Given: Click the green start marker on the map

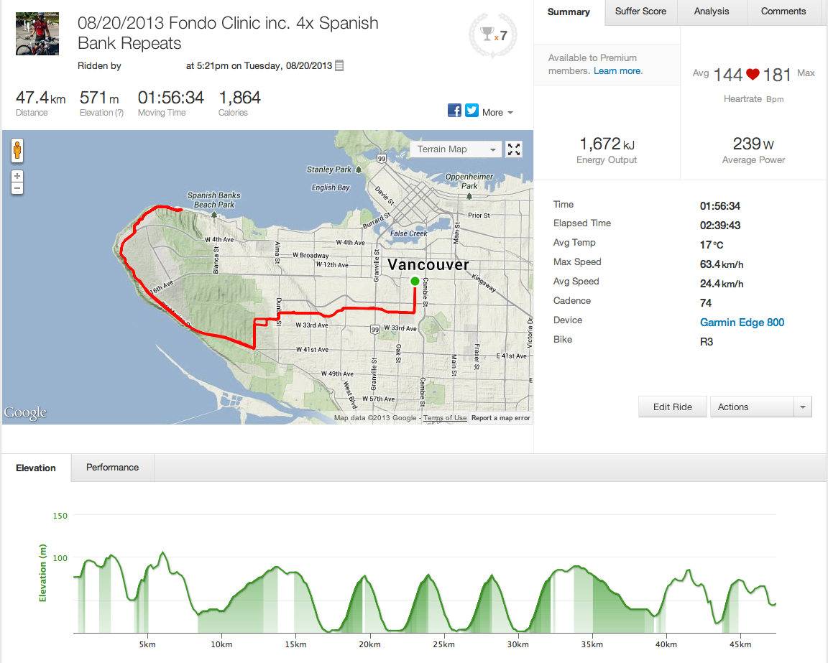Looking at the screenshot, I should pos(415,281).
